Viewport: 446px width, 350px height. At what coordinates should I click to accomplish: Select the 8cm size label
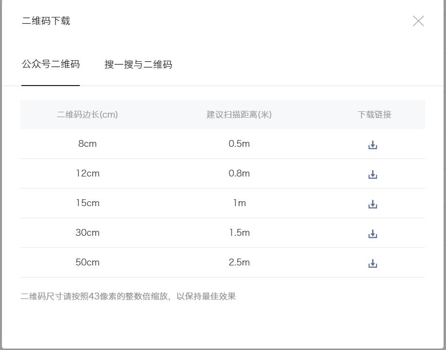[x=88, y=144]
